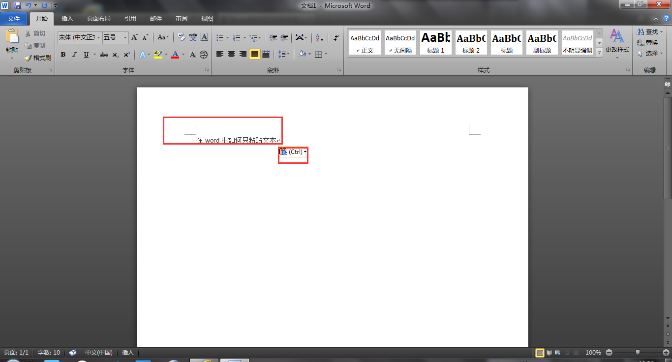Apply the 无间隔 style
The width and height of the screenshot is (672, 362).
(x=400, y=42)
